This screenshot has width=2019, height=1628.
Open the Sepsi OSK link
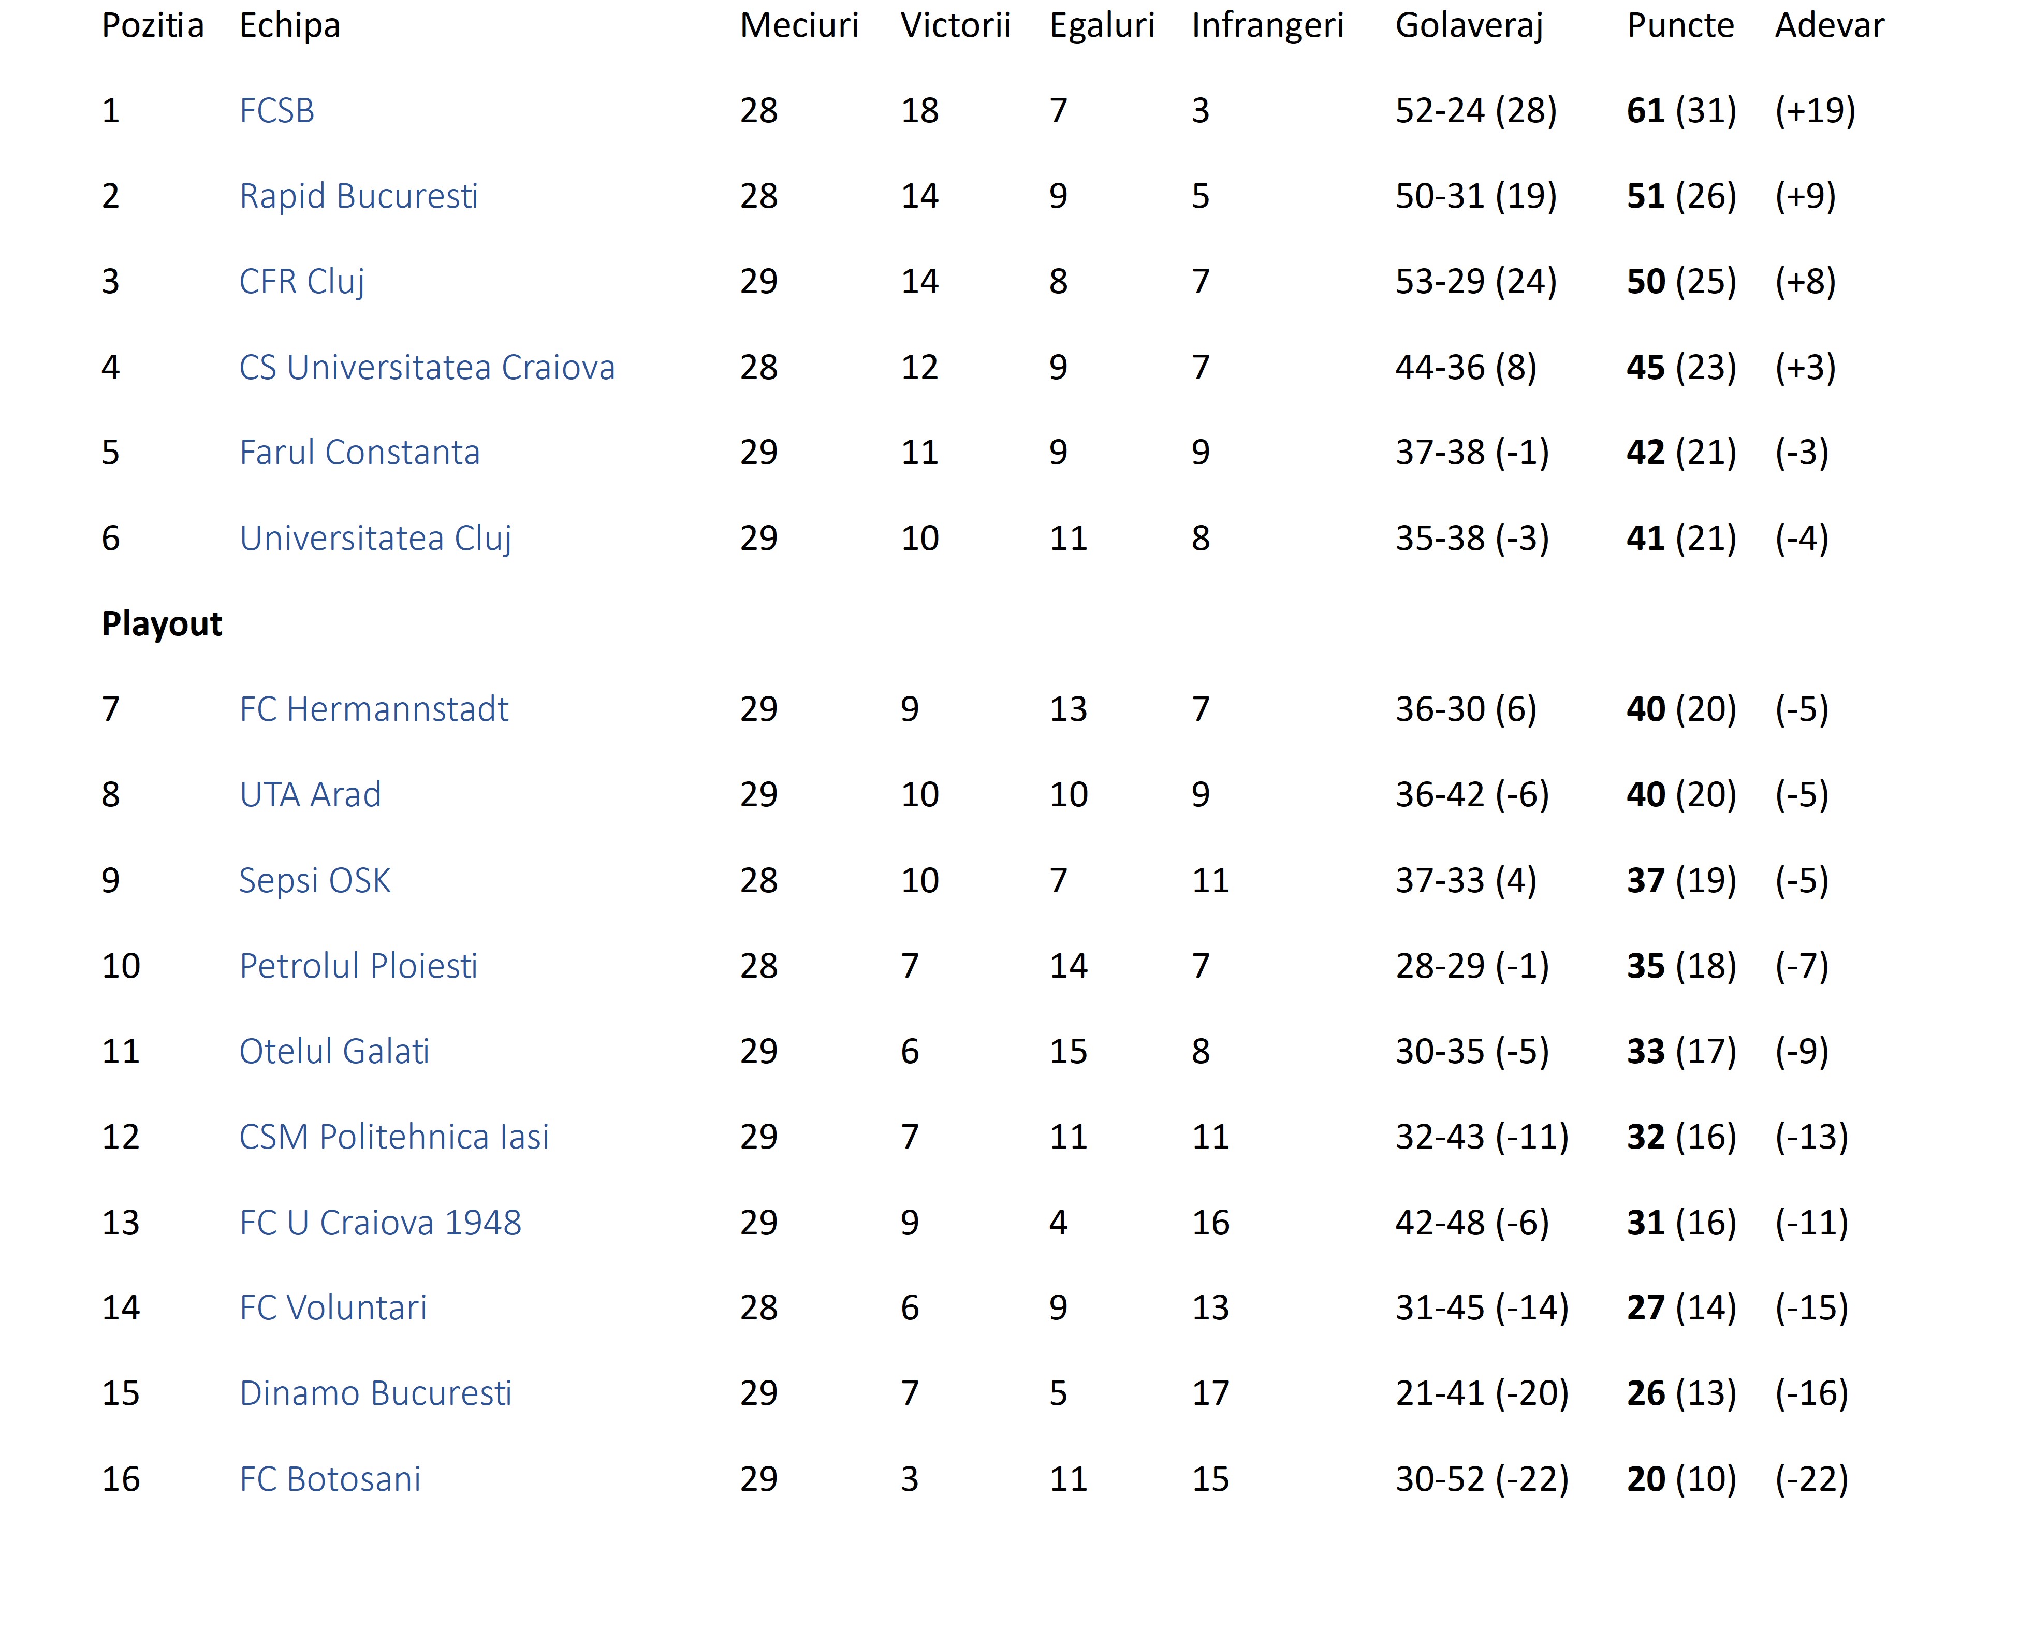coord(314,881)
